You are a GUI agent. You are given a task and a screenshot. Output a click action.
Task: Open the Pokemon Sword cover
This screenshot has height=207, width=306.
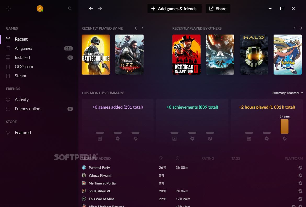click(x=288, y=54)
